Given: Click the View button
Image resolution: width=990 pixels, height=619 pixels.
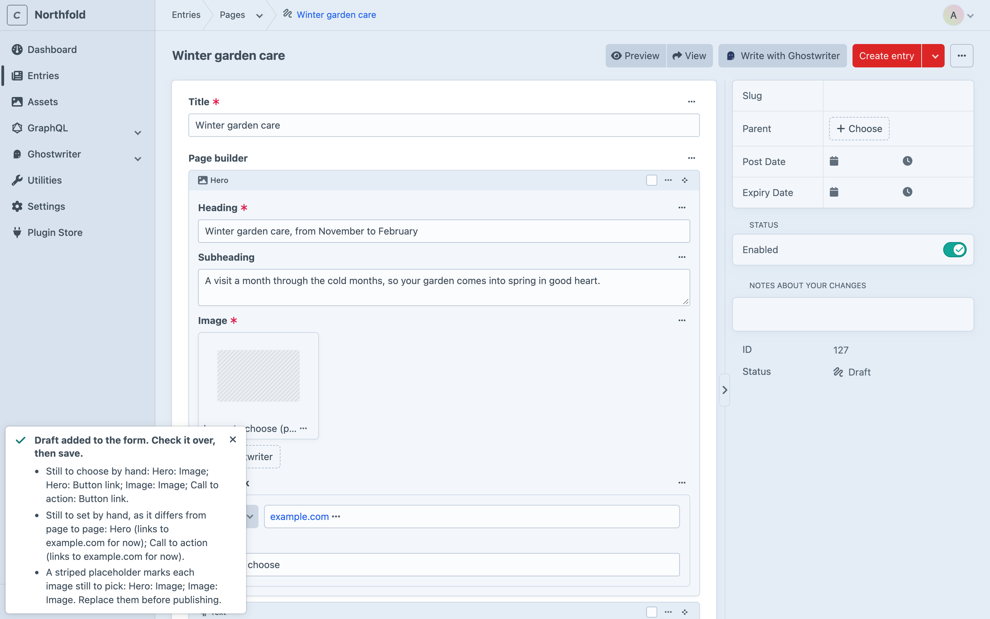Looking at the screenshot, I should click(690, 56).
